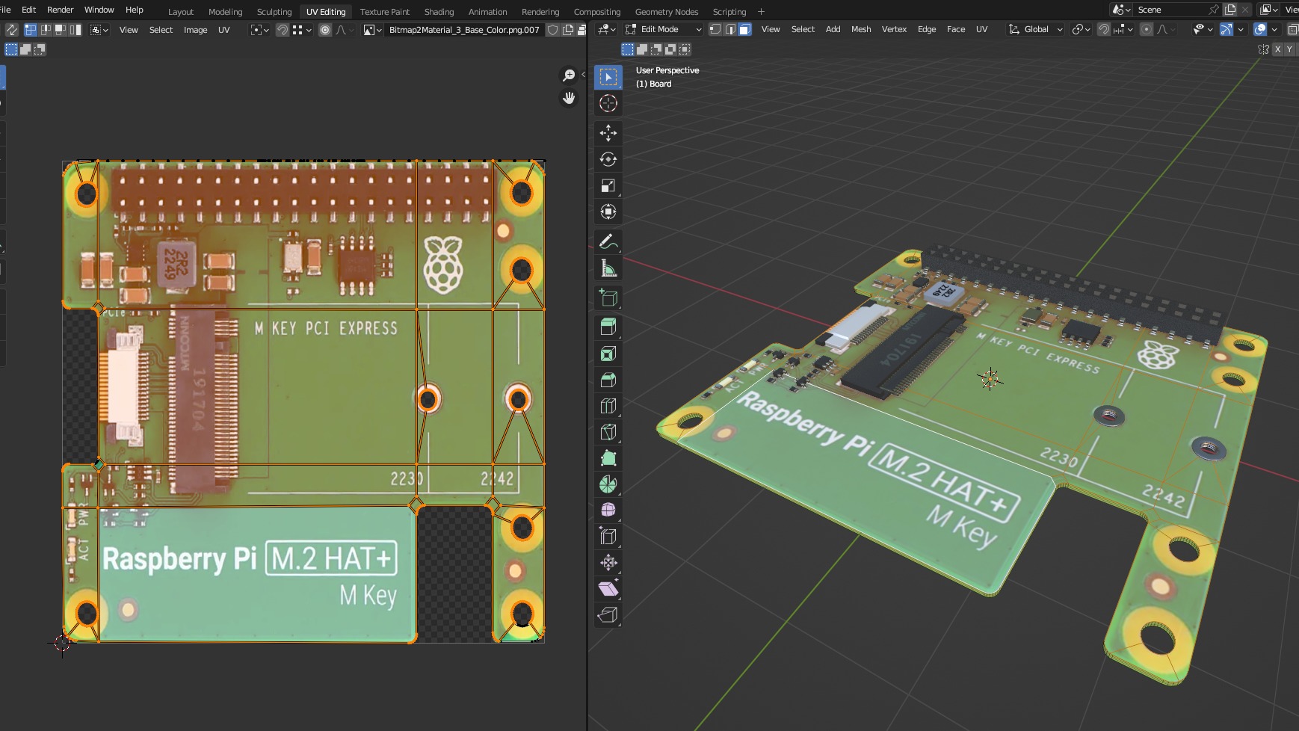Open the Global transform orientation dropdown
1299x731 pixels.
tap(1035, 29)
